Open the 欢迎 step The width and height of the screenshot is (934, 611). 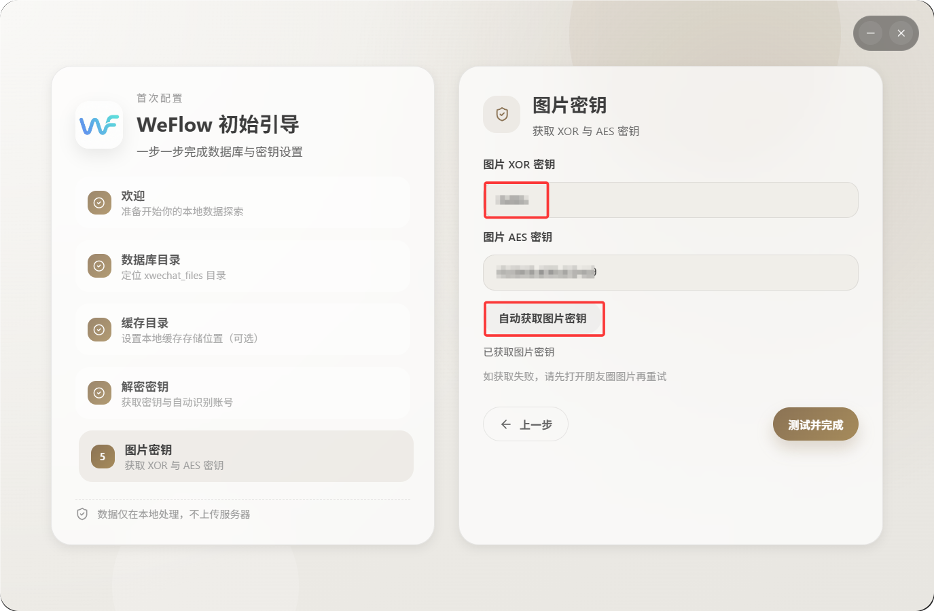[245, 202]
